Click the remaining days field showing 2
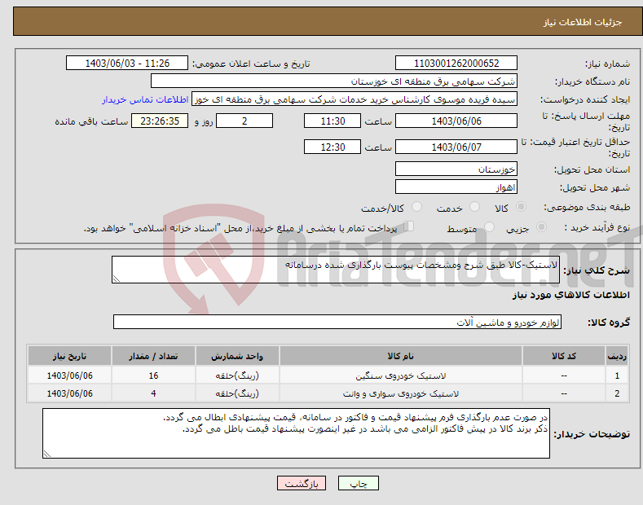The image size is (643, 505). (244, 121)
